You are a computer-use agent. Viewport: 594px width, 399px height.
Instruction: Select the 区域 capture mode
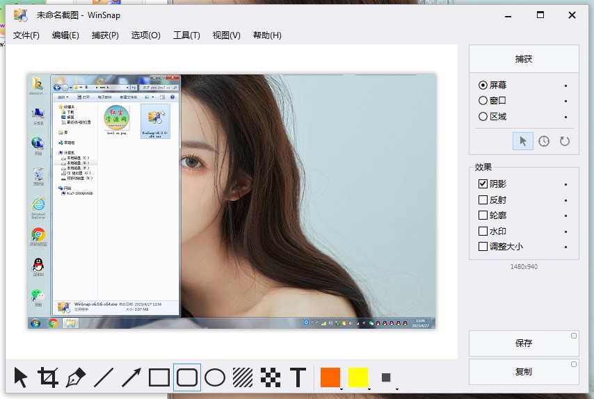pyautogui.click(x=483, y=117)
